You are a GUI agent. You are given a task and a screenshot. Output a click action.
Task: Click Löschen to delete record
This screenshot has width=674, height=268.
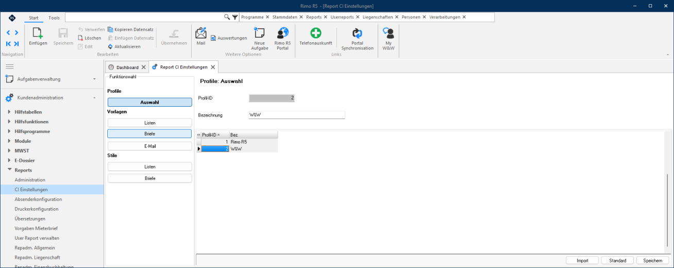coord(90,38)
